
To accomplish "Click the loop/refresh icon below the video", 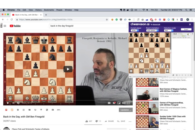I will [35, 110].
